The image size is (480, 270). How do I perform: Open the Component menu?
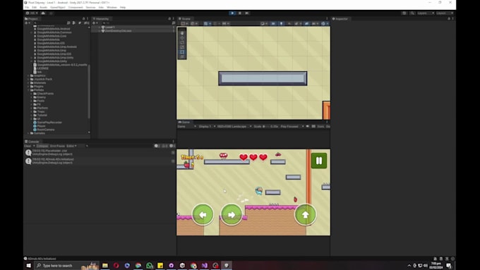[x=76, y=7]
